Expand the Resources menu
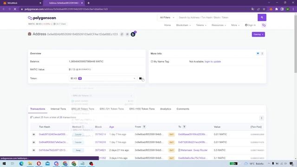The width and height of the screenshot is (297, 167). coord(219,25)
